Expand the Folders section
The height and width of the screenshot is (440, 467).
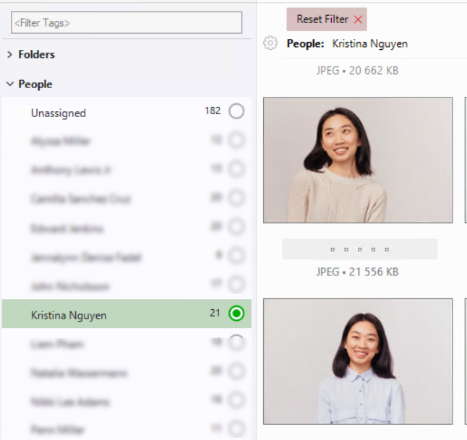(x=10, y=54)
